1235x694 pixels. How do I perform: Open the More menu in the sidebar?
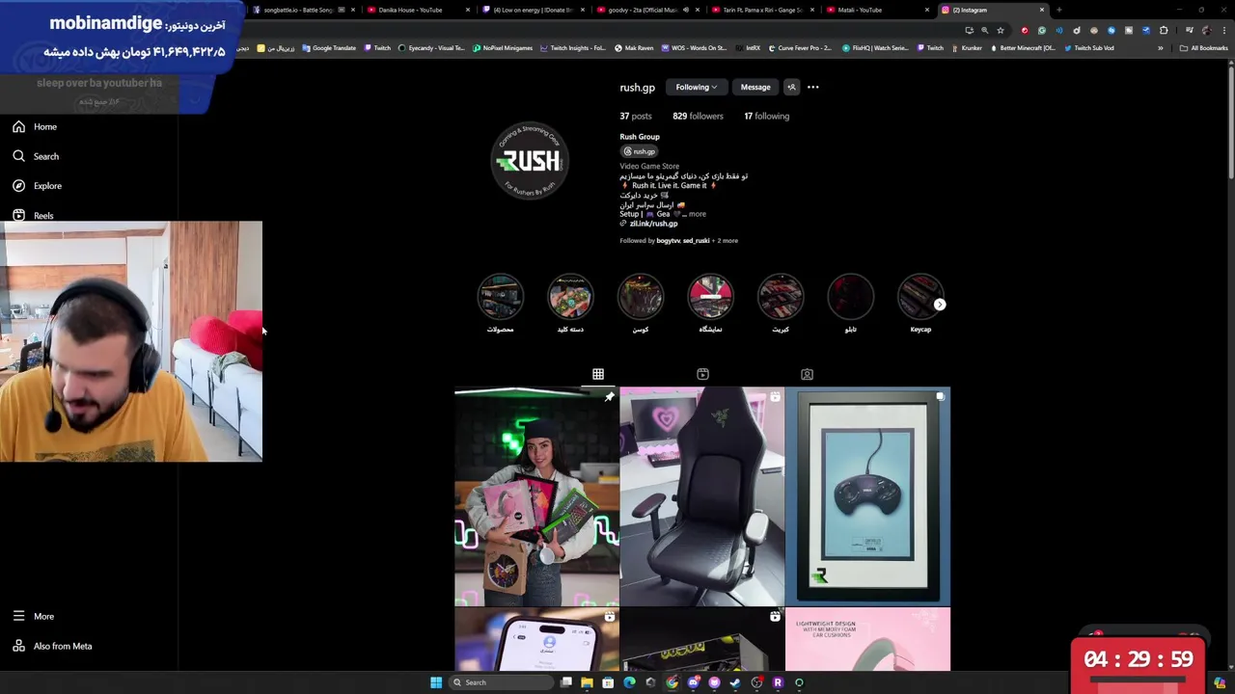click(x=34, y=616)
